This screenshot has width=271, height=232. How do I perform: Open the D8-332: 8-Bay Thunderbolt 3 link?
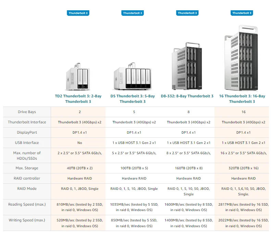pyautogui.click(x=187, y=96)
